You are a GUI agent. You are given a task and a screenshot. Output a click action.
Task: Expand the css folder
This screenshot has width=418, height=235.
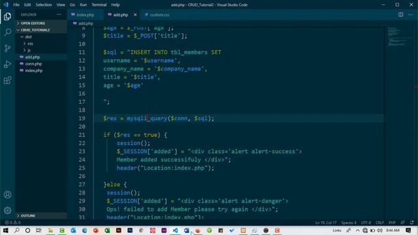point(30,44)
